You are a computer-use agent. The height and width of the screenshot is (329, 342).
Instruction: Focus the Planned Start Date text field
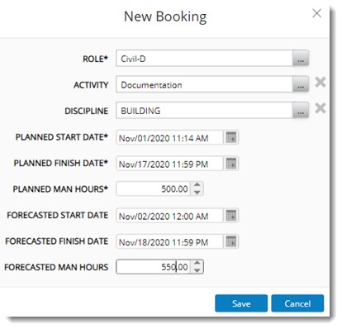point(169,137)
